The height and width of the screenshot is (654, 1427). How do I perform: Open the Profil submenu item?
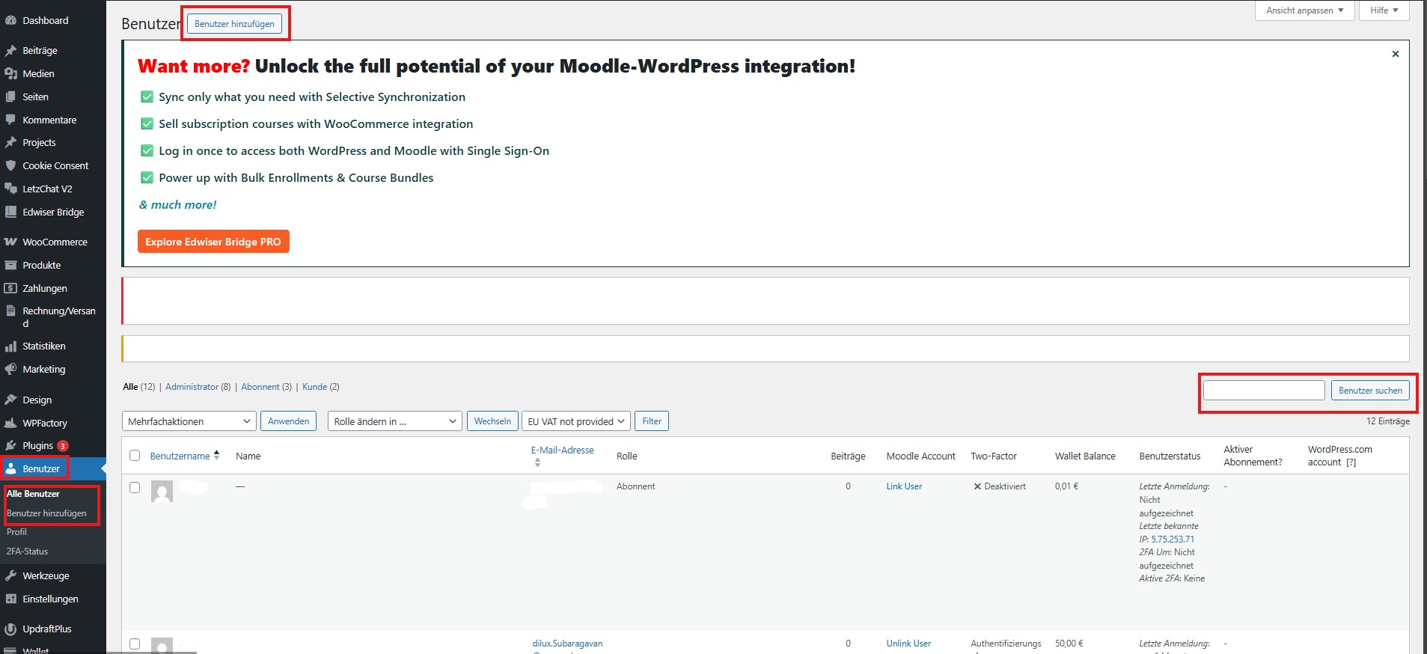click(x=16, y=532)
